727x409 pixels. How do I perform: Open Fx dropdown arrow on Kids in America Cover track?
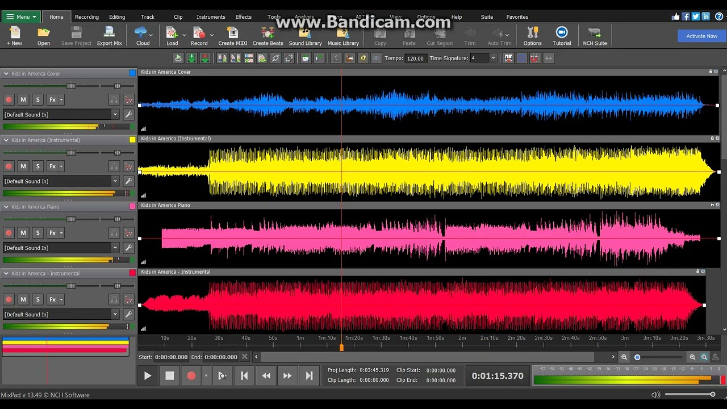61,99
